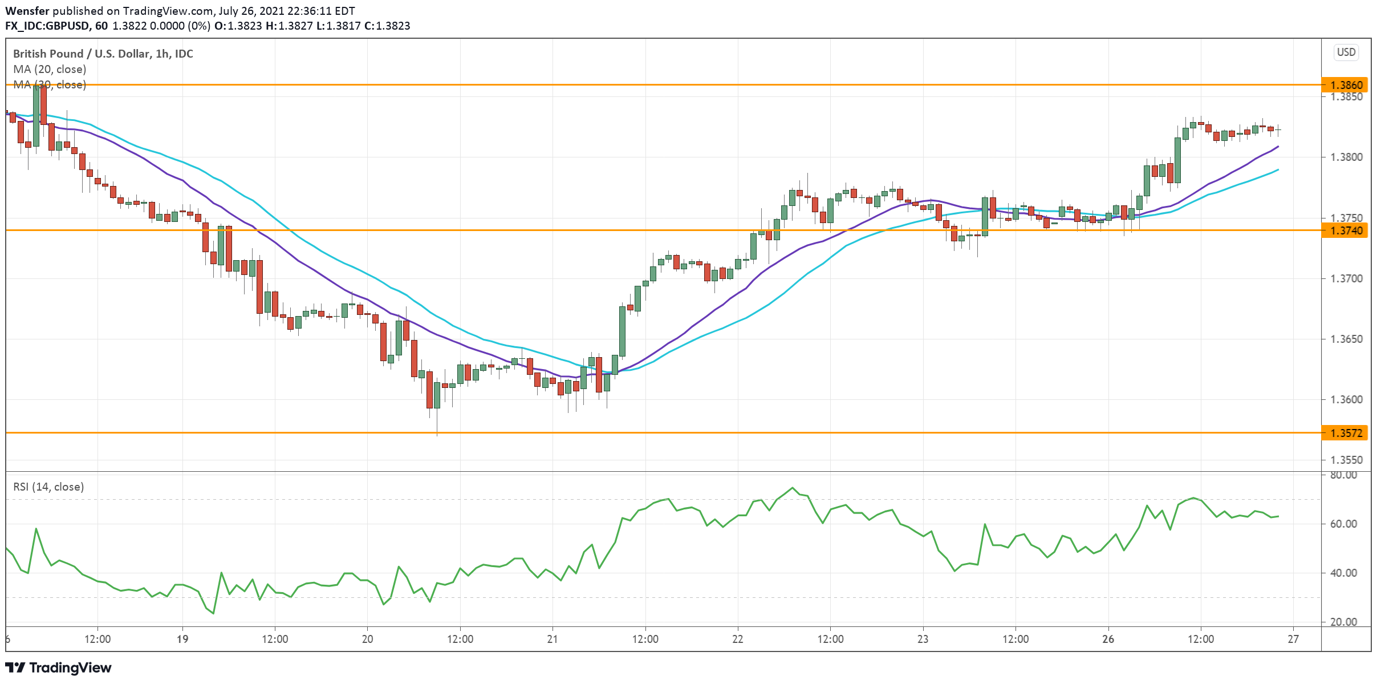This screenshot has height=684, width=1377.
Task: Click date label 27 on time axis
Action: point(1293,639)
